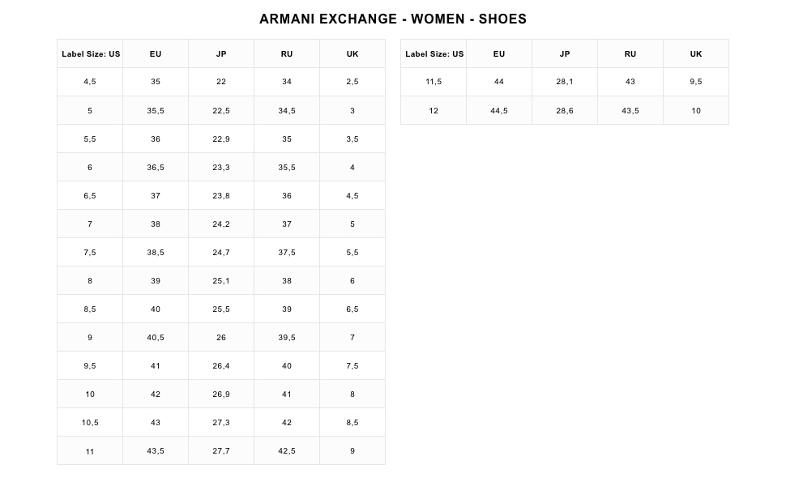Click JP size 28,6 cell

click(565, 110)
